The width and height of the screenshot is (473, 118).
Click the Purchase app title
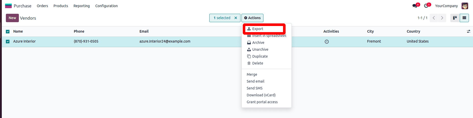click(x=22, y=6)
